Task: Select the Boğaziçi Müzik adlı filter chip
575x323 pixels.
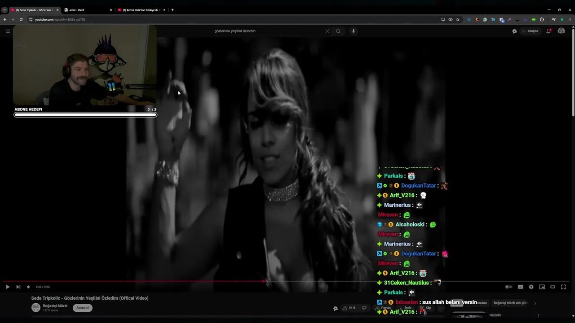Action: (510, 303)
